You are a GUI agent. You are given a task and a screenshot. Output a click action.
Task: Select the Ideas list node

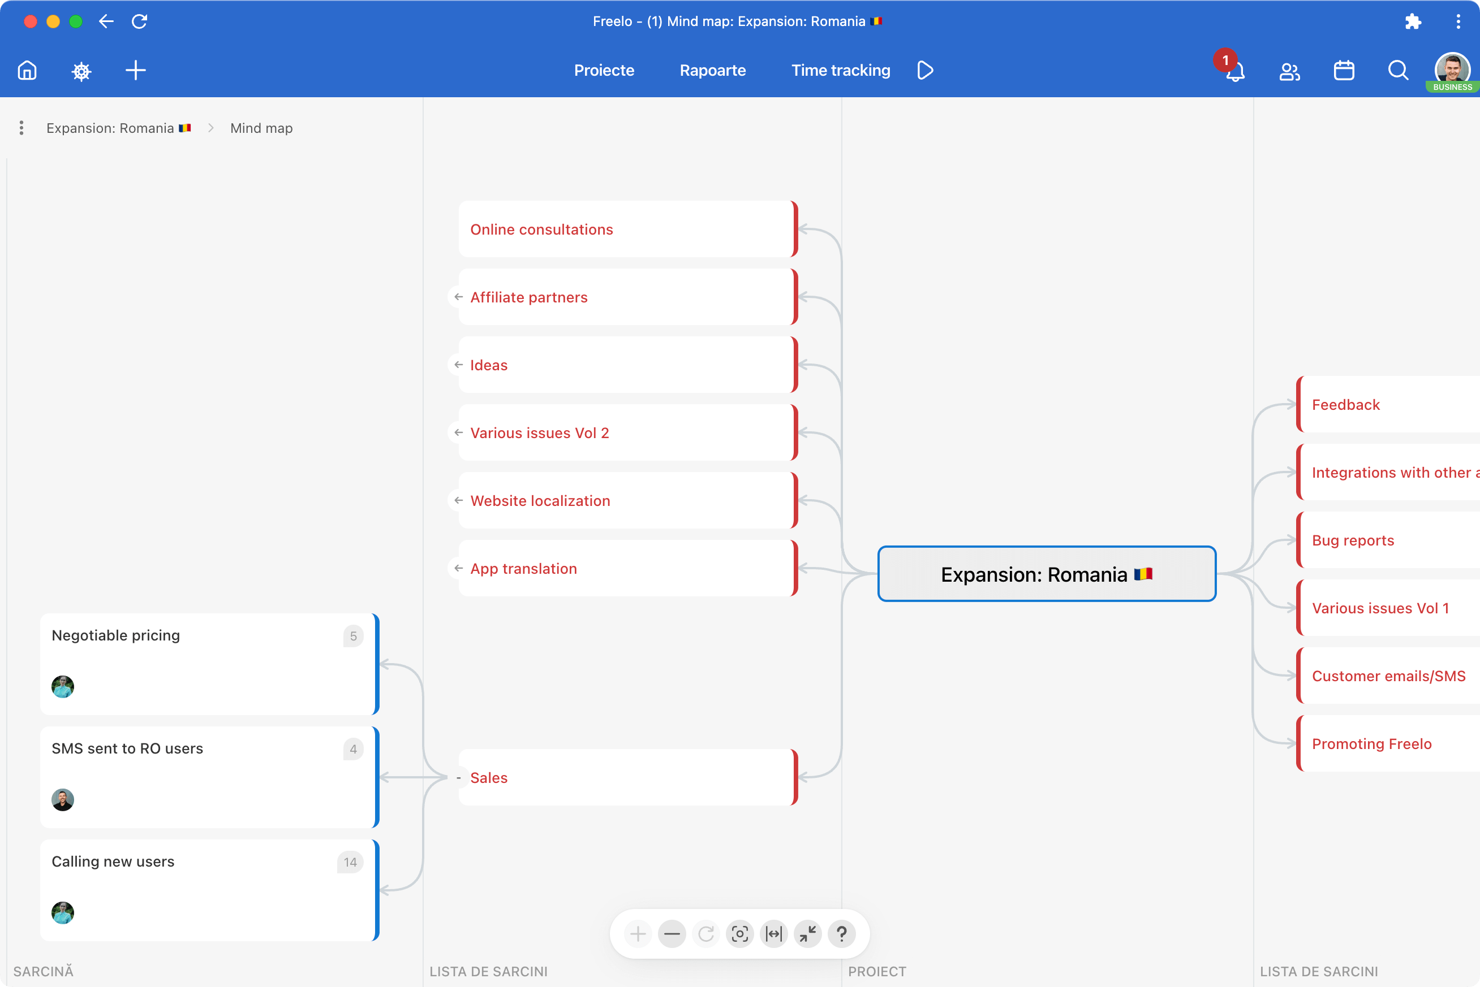(x=628, y=365)
